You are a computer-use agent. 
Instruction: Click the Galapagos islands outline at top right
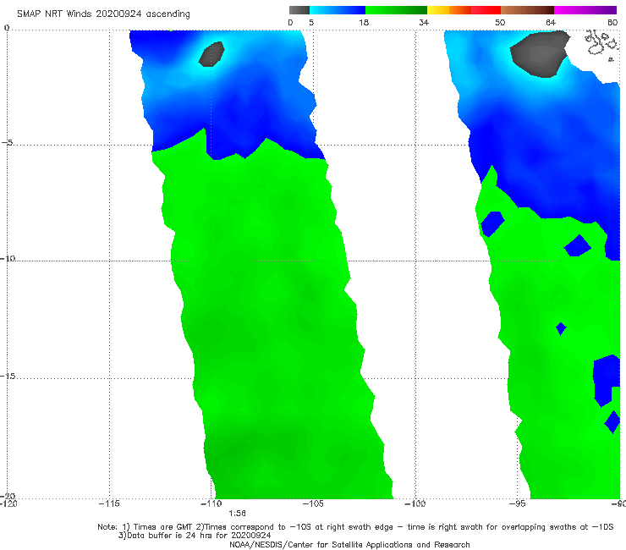pyautogui.click(x=601, y=44)
